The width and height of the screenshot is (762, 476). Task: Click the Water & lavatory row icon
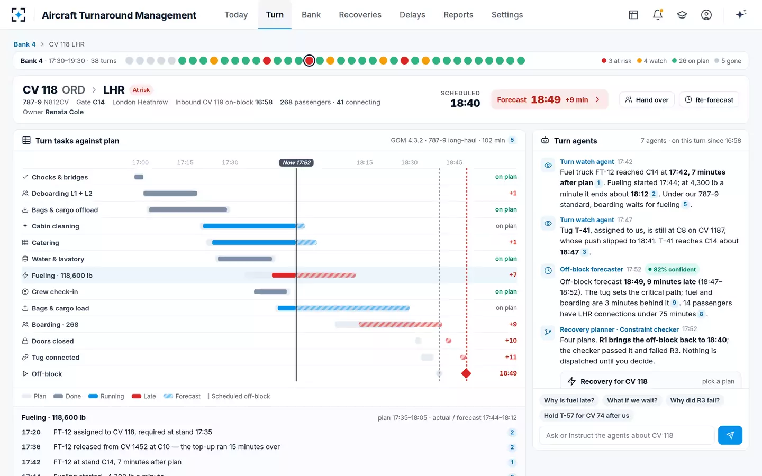[x=25, y=259]
